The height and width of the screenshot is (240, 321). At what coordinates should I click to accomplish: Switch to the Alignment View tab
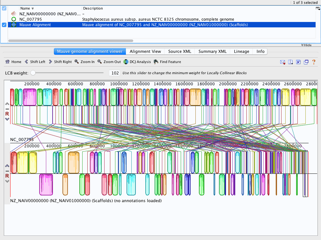[145, 52]
